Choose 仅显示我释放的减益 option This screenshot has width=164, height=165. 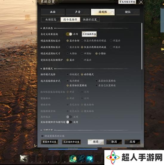[94, 47]
